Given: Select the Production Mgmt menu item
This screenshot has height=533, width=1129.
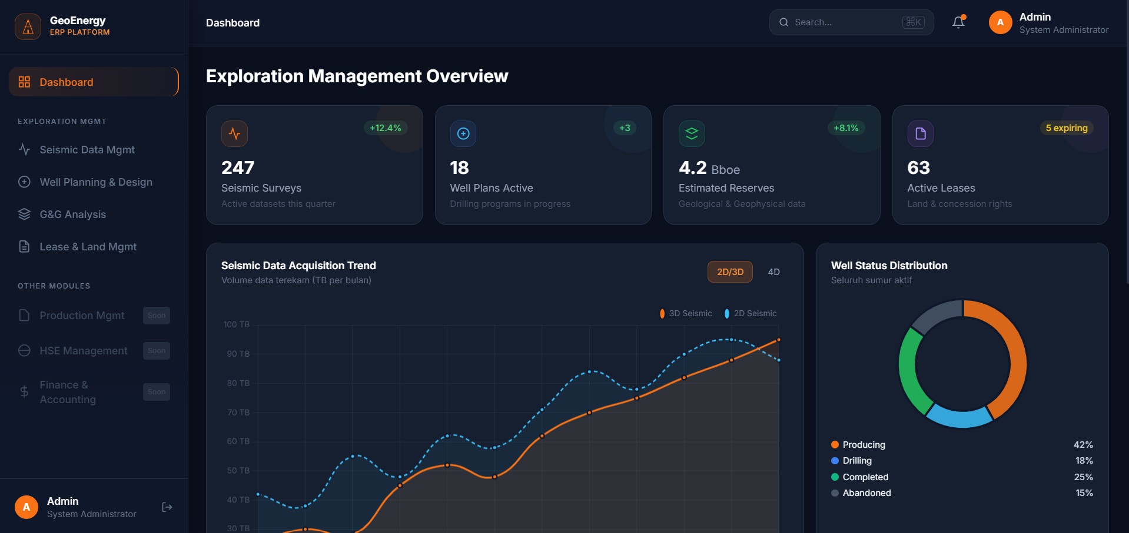Looking at the screenshot, I should (94, 315).
